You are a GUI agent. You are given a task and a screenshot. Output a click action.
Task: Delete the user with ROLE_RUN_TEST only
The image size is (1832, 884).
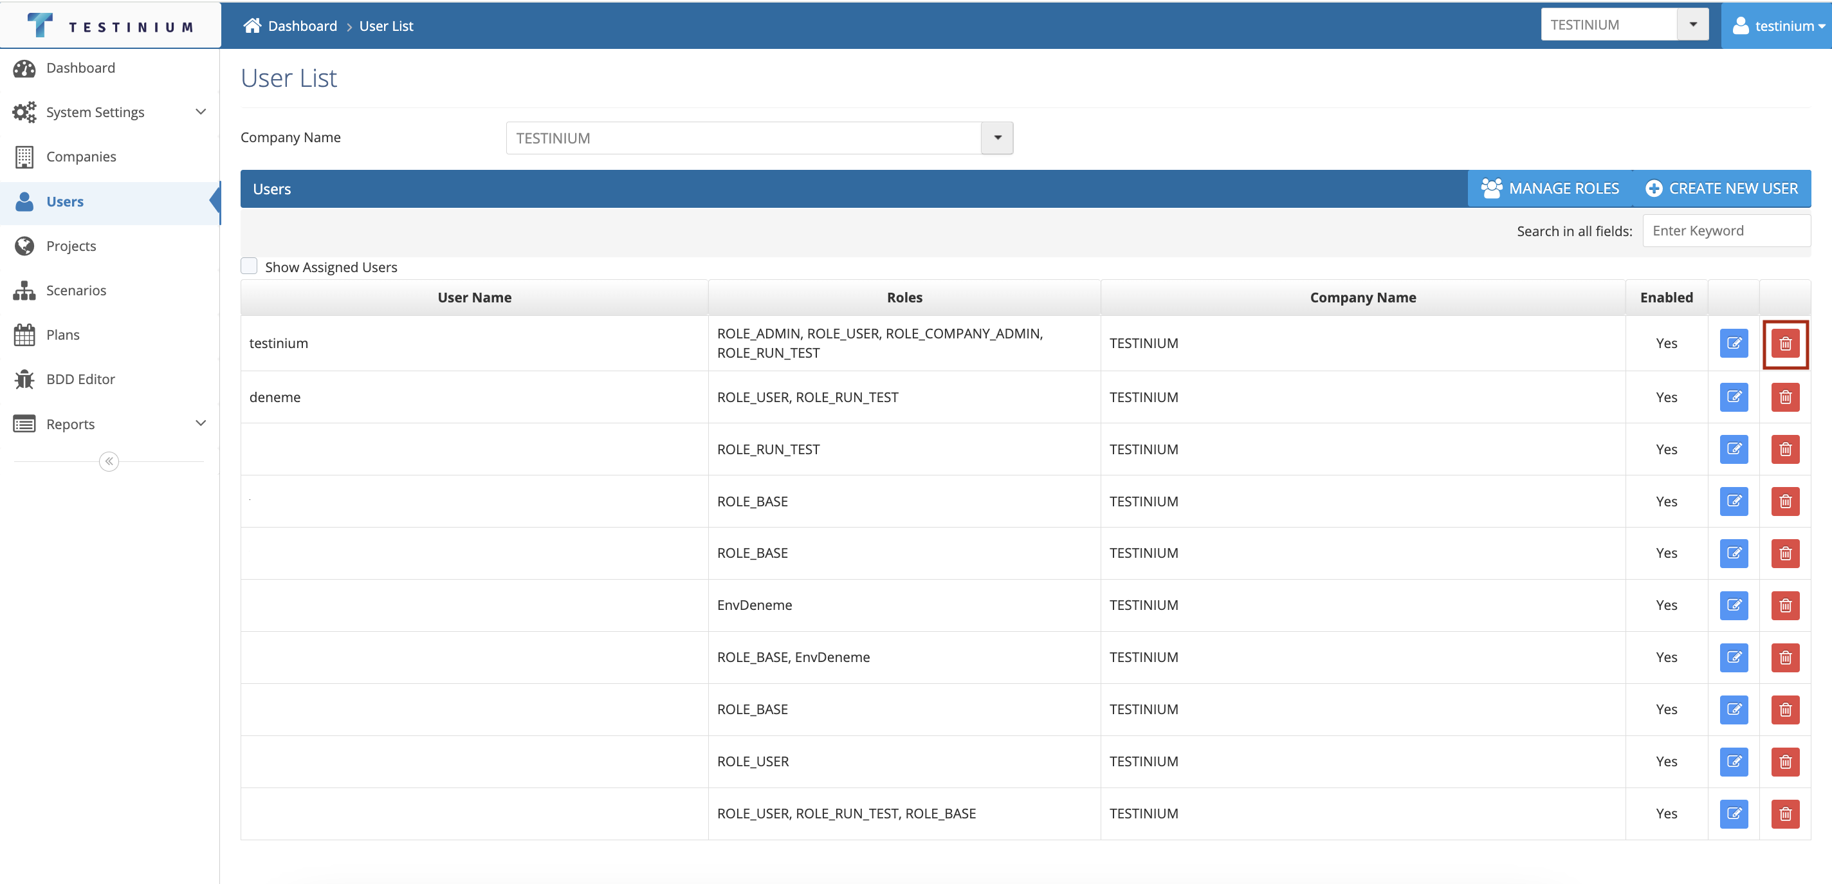tap(1784, 450)
